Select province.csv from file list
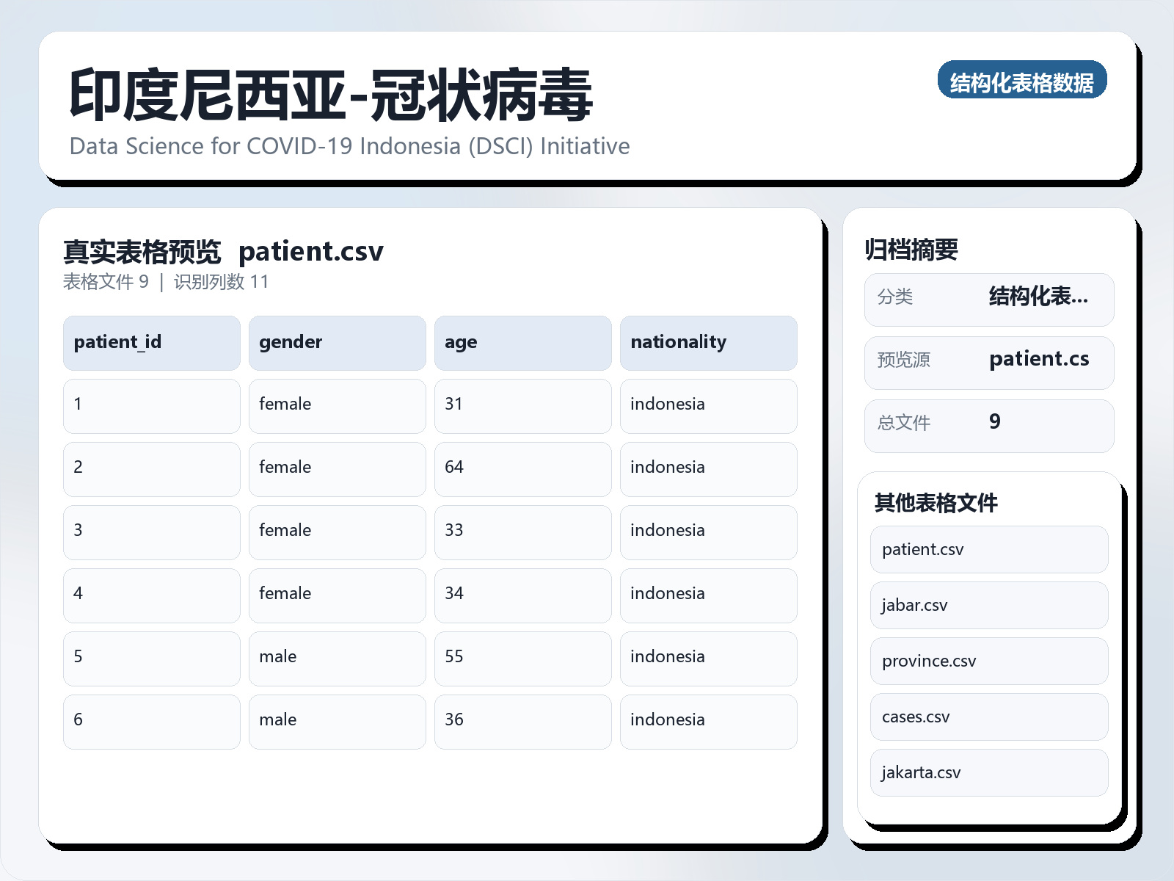 (x=988, y=661)
